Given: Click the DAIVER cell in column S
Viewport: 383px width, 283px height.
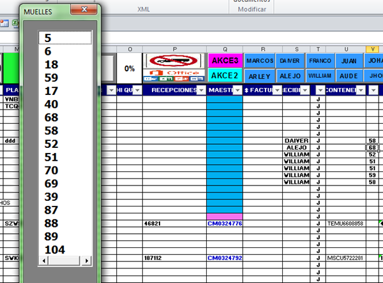Looking at the screenshot, I should [x=296, y=141].
